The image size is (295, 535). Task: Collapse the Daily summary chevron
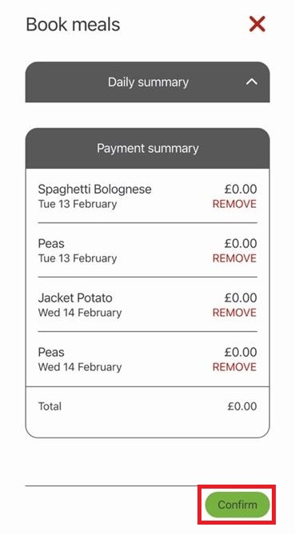click(x=252, y=82)
